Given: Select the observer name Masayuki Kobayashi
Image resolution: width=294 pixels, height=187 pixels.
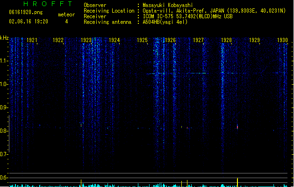Looking at the screenshot, I should [x=168, y=5].
